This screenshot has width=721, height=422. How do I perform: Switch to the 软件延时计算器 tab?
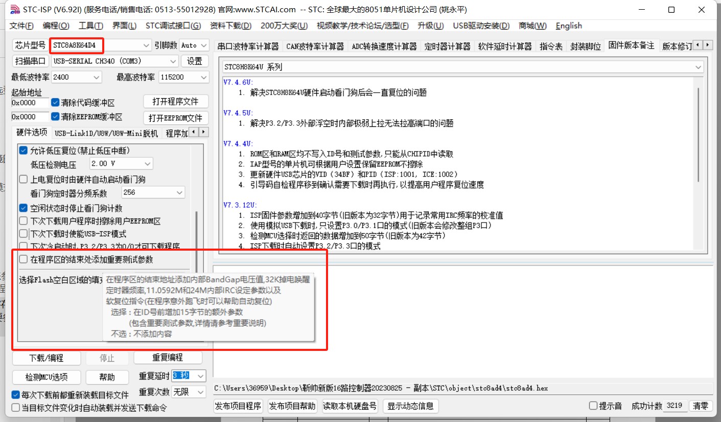505,46
